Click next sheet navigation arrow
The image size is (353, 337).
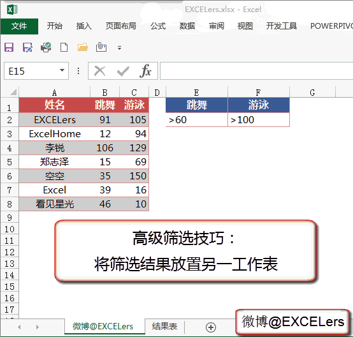(38, 327)
